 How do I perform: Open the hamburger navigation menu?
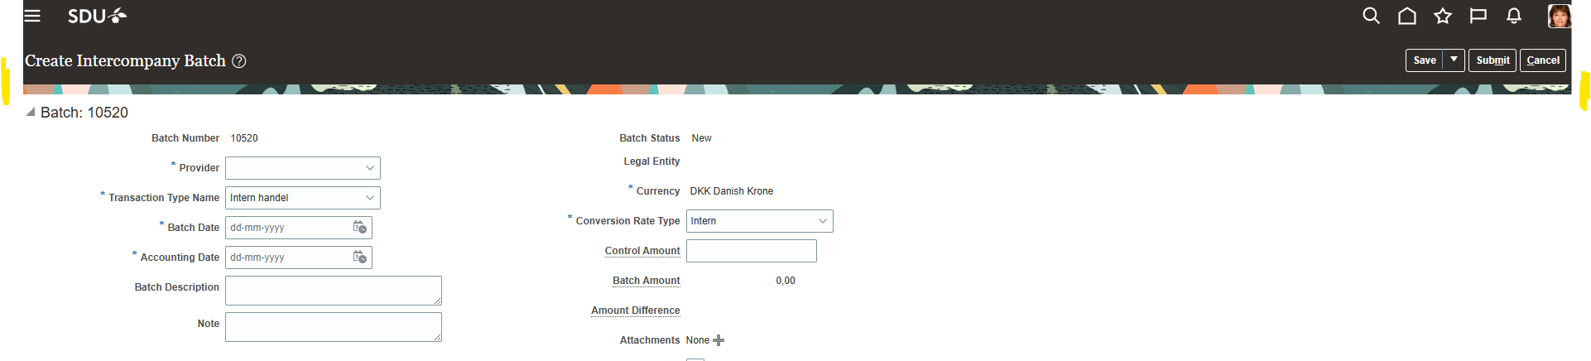point(32,16)
